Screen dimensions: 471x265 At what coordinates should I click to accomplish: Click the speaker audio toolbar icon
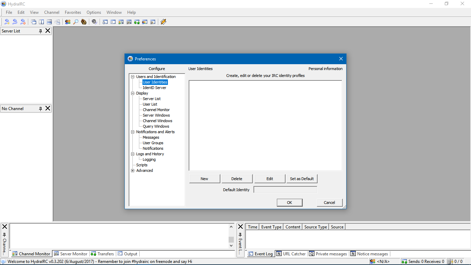(x=94, y=22)
